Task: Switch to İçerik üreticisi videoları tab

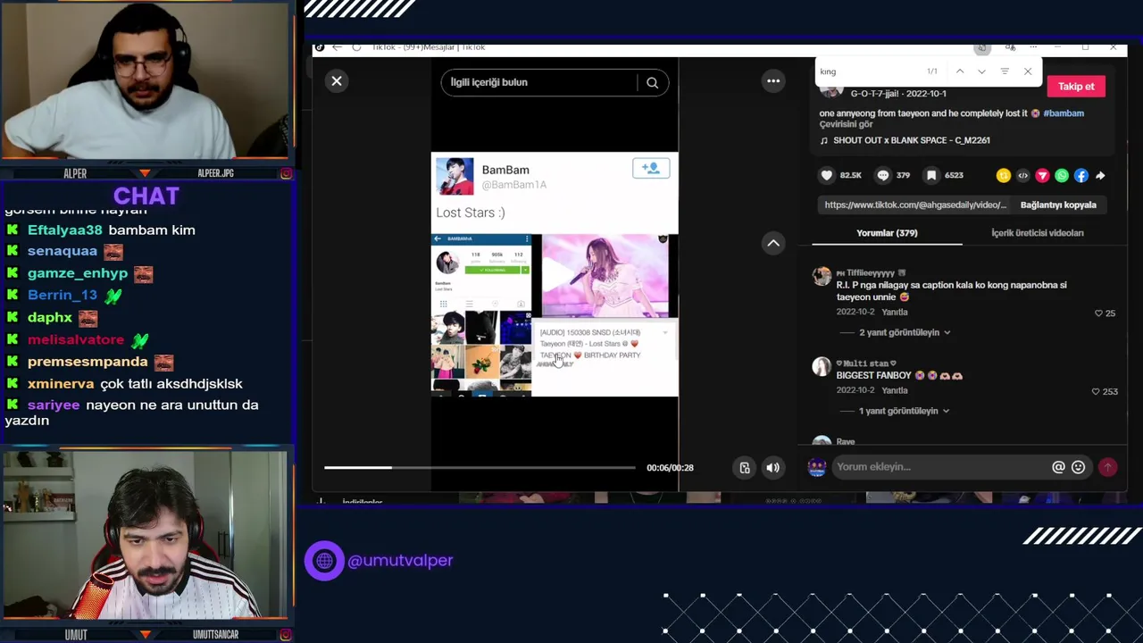Action: click(x=1037, y=233)
